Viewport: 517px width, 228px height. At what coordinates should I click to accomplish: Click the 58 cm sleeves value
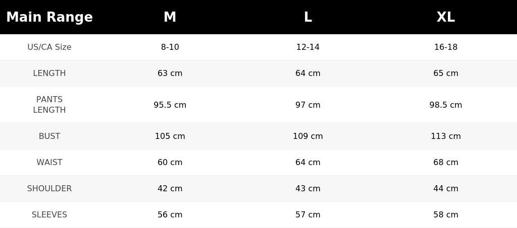tap(446, 214)
